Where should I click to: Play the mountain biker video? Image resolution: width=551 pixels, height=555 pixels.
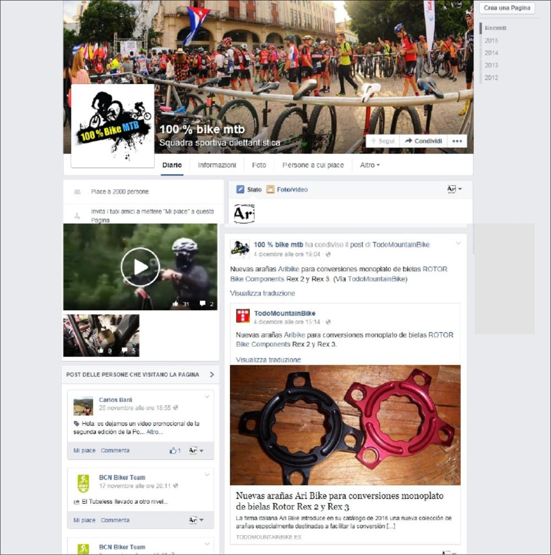(140, 267)
